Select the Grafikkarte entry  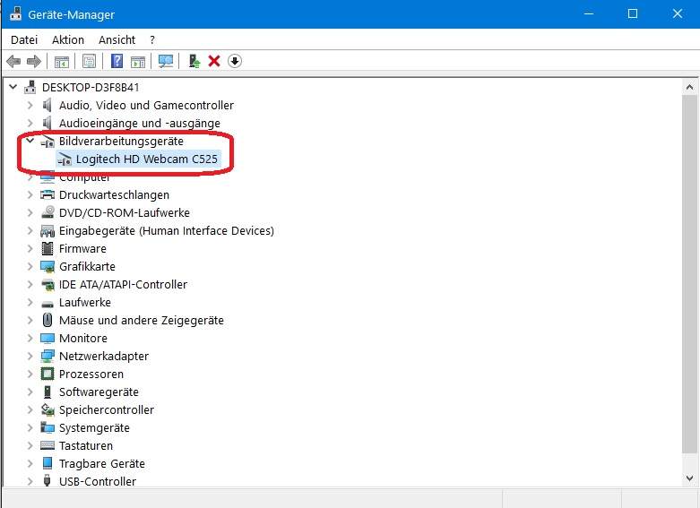(x=87, y=266)
